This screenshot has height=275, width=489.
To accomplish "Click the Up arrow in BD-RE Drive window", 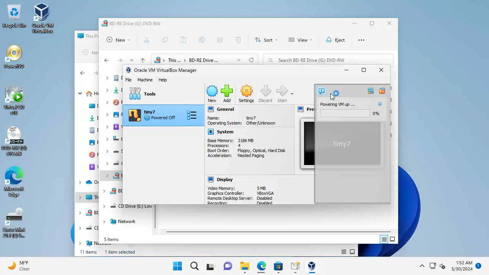I will 142,60.
